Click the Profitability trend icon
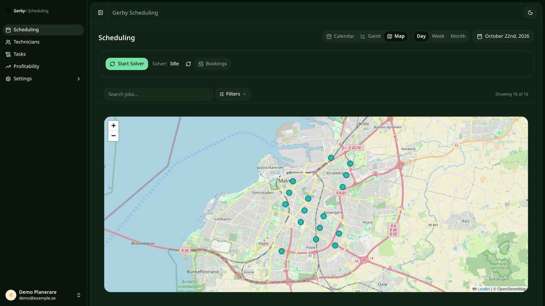 click(8, 67)
